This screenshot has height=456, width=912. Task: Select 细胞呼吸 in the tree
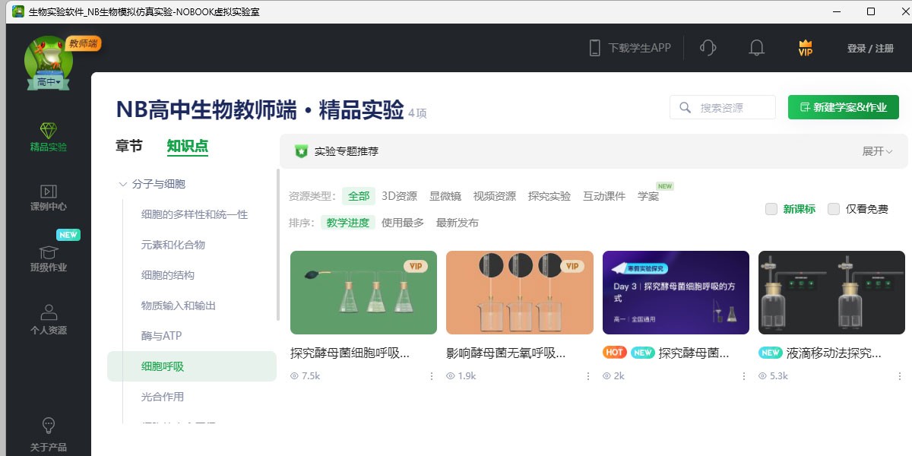pyautogui.click(x=192, y=366)
